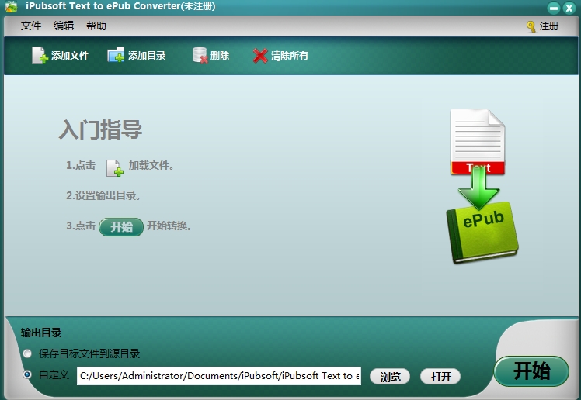581x400 pixels.
Task: Click the 注册 register link
Action: pyautogui.click(x=548, y=26)
